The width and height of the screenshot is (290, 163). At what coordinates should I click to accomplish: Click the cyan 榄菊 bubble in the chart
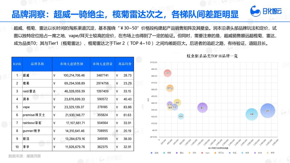(x=252, y=114)
